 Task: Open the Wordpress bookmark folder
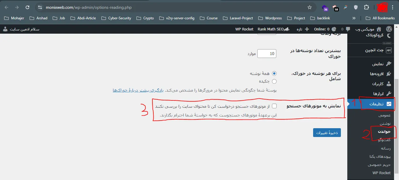coord(270,18)
